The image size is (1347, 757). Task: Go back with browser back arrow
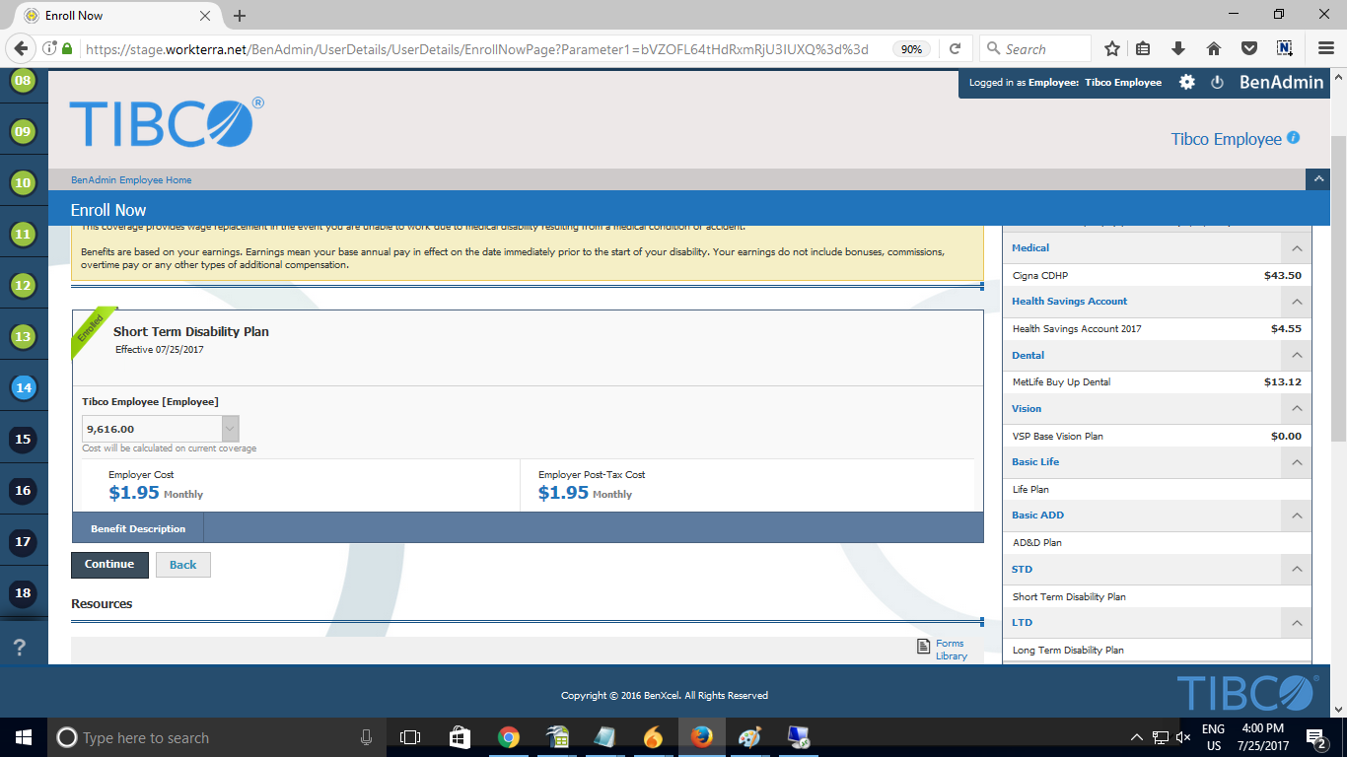pyautogui.click(x=21, y=48)
